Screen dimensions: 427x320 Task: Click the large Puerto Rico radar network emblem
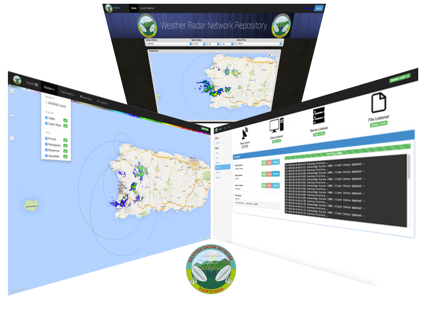click(211, 269)
